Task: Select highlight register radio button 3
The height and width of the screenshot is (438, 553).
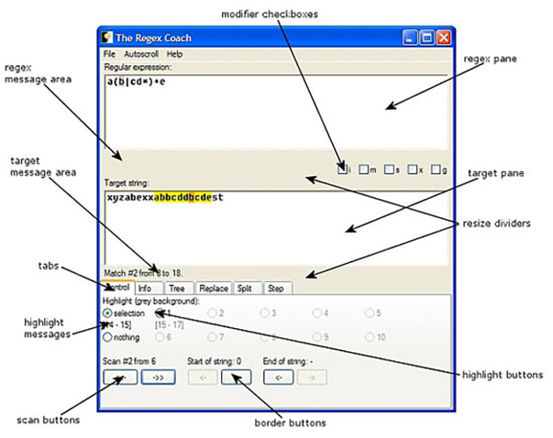Action: (265, 313)
